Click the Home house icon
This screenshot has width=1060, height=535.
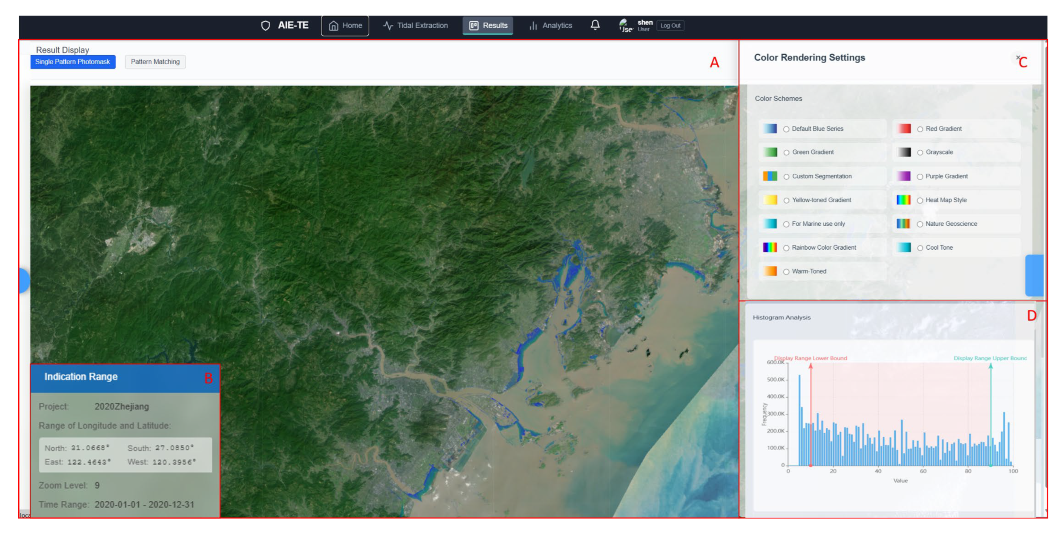(333, 26)
